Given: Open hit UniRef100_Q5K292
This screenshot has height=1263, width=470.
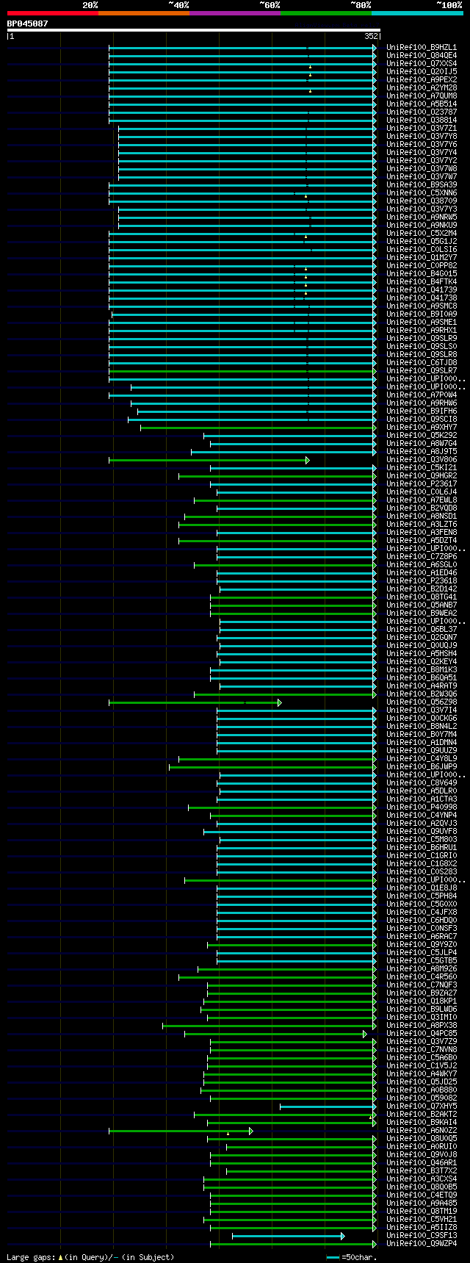Looking at the screenshot, I should point(422,436).
